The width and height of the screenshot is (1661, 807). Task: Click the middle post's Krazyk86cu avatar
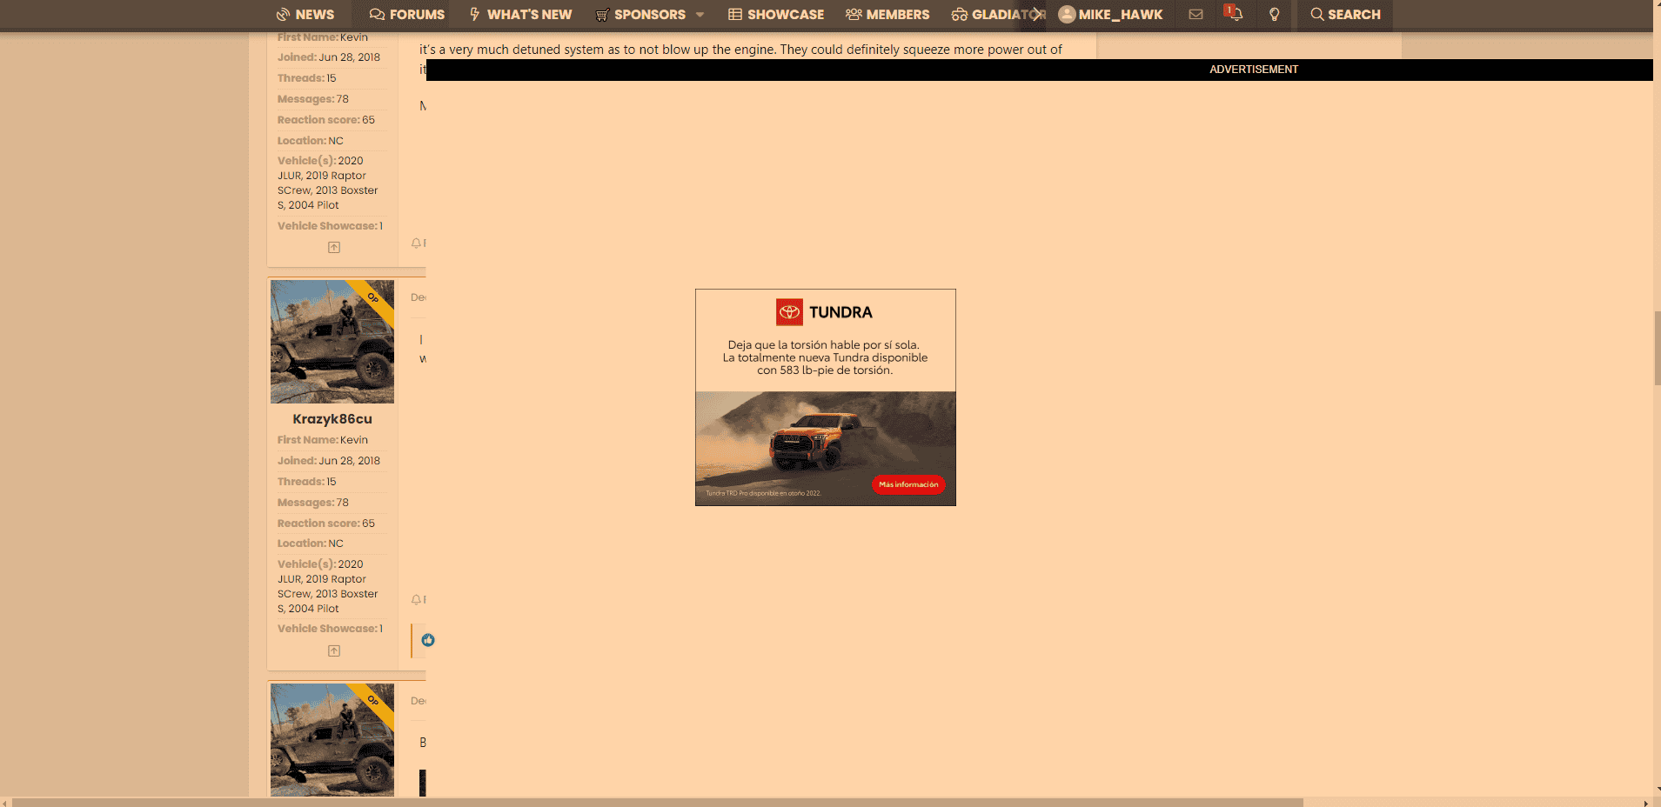tap(332, 342)
